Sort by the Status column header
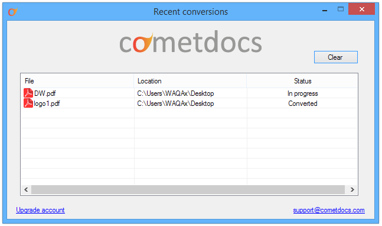This screenshot has height=226, width=382. (x=302, y=81)
